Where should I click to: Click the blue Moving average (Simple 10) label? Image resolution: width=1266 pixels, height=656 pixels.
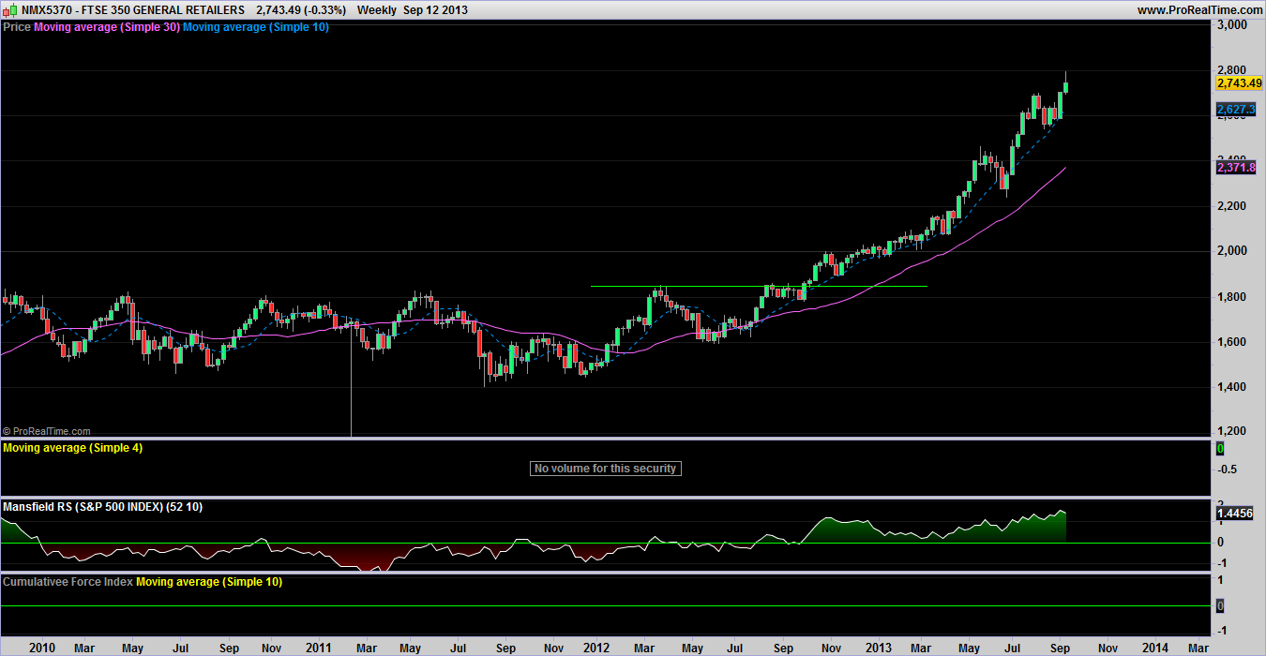tap(255, 27)
